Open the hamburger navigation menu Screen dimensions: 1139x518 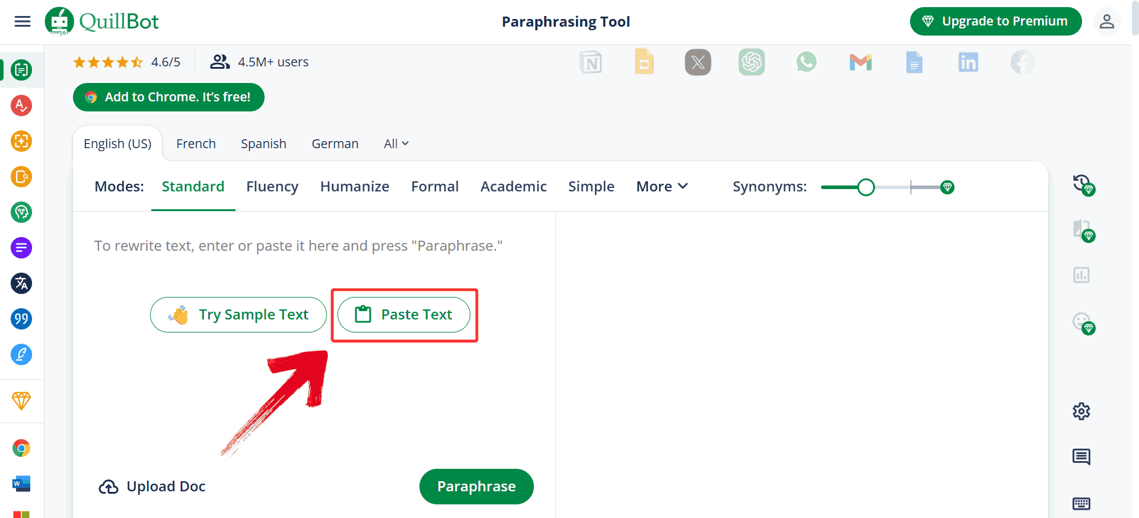point(23,22)
